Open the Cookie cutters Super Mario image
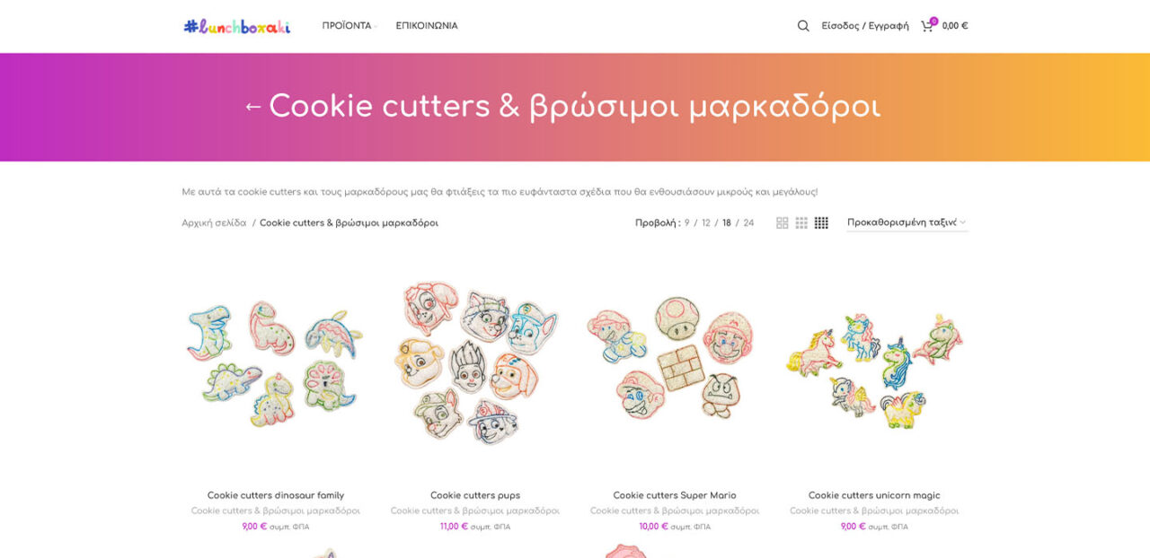Image resolution: width=1150 pixels, height=558 pixels. tap(675, 363)
